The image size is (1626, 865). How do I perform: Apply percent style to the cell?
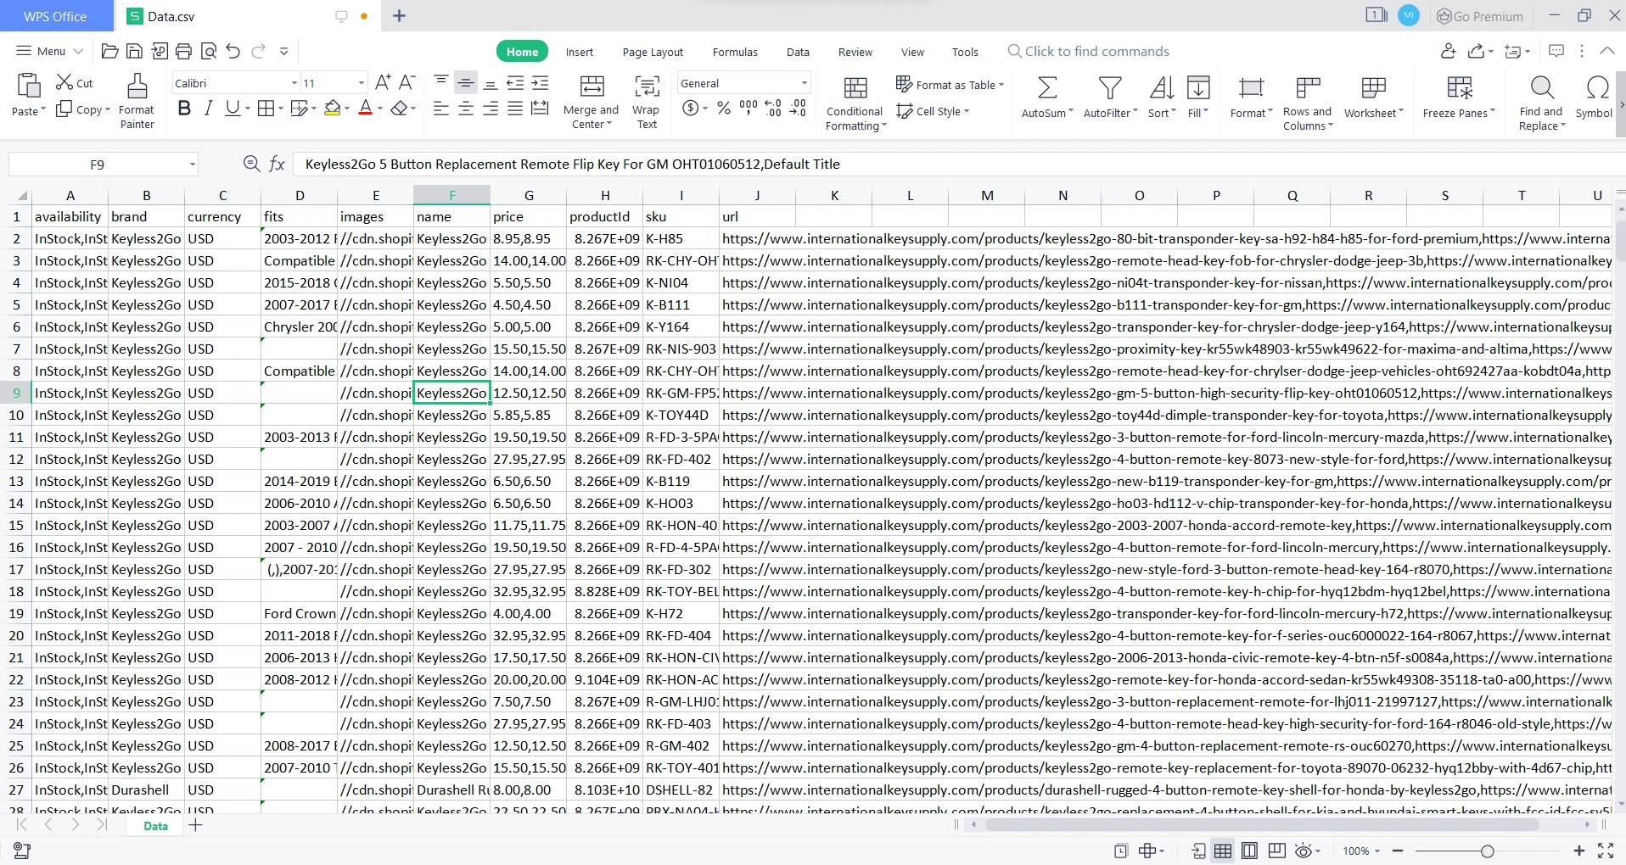(x=724, y=108)
